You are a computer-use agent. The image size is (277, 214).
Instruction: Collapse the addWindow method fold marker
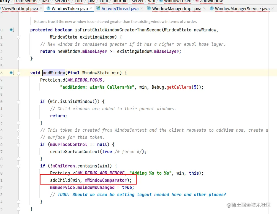click(18, 73)
